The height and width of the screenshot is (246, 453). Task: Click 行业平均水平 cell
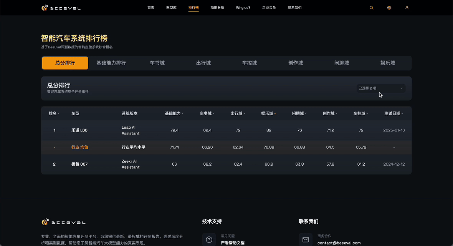point(134,147)
